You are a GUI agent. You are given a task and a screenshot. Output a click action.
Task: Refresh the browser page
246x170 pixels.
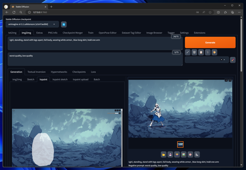[x=14, y=12]
